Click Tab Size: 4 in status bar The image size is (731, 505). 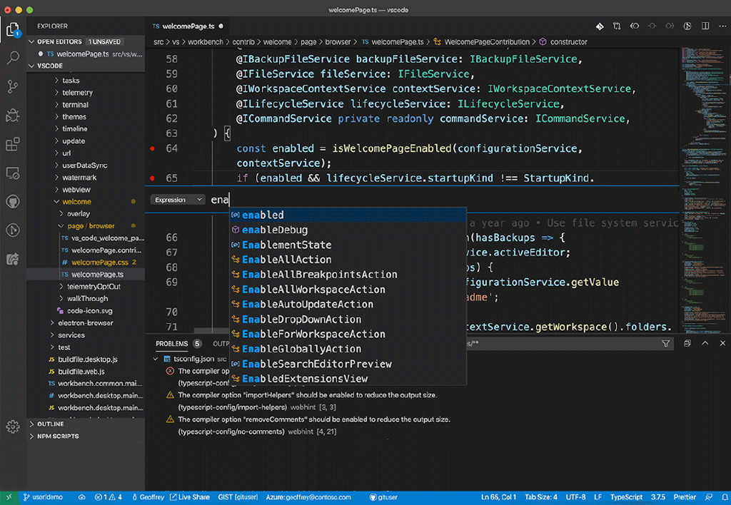click(541, 498)
